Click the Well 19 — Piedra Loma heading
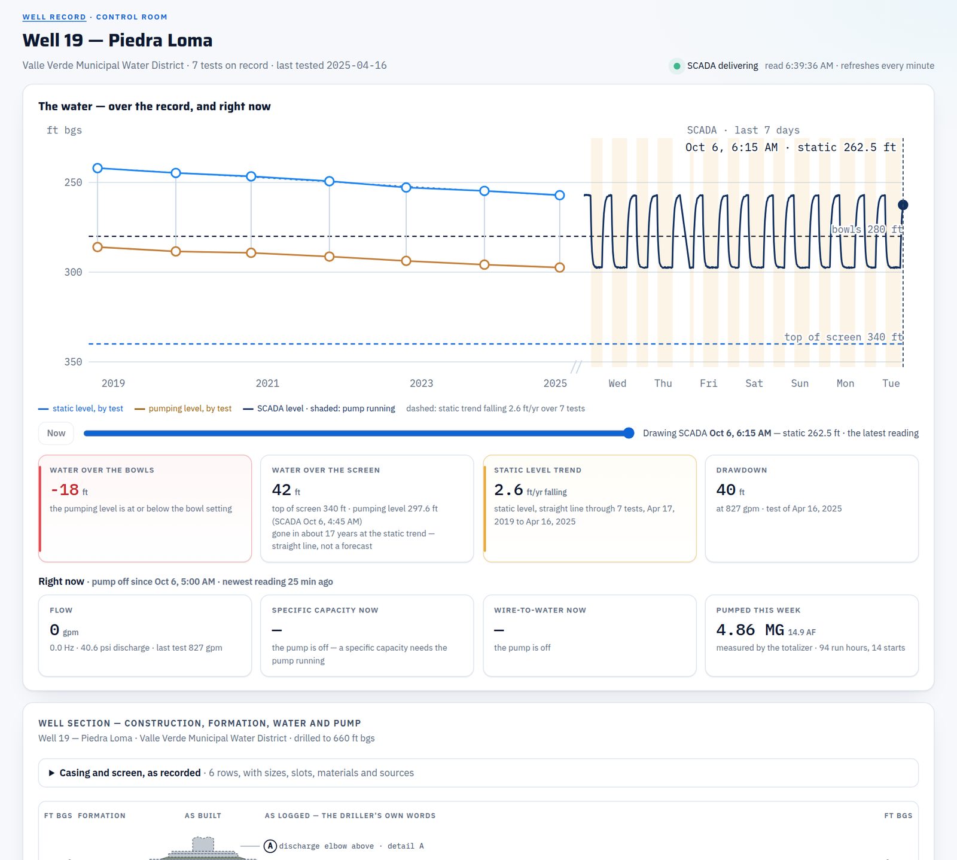Screen dimensions: 957x860 (117, 40)
